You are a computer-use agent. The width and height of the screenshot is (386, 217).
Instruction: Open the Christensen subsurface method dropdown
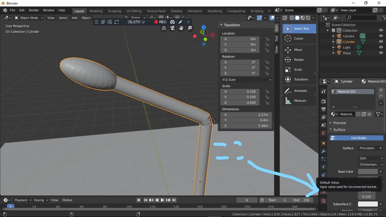pyautogui.click(x=371, y=164)
